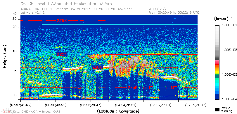Click the upper 225K label near 30 km

click(x=62, y=21)
